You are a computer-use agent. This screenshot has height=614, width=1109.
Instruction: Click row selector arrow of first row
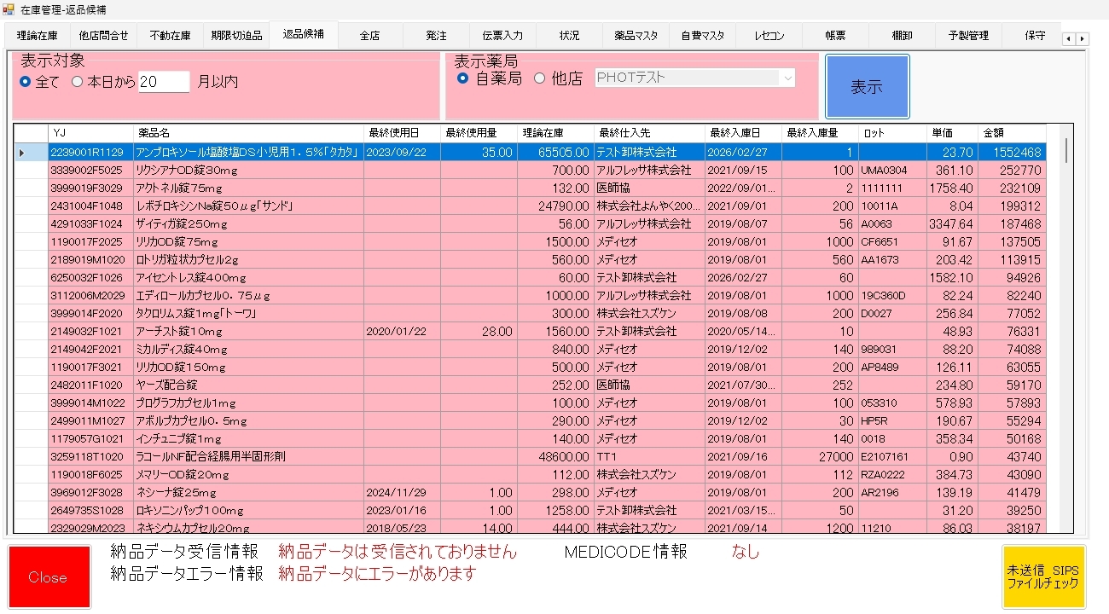point(22,153)
